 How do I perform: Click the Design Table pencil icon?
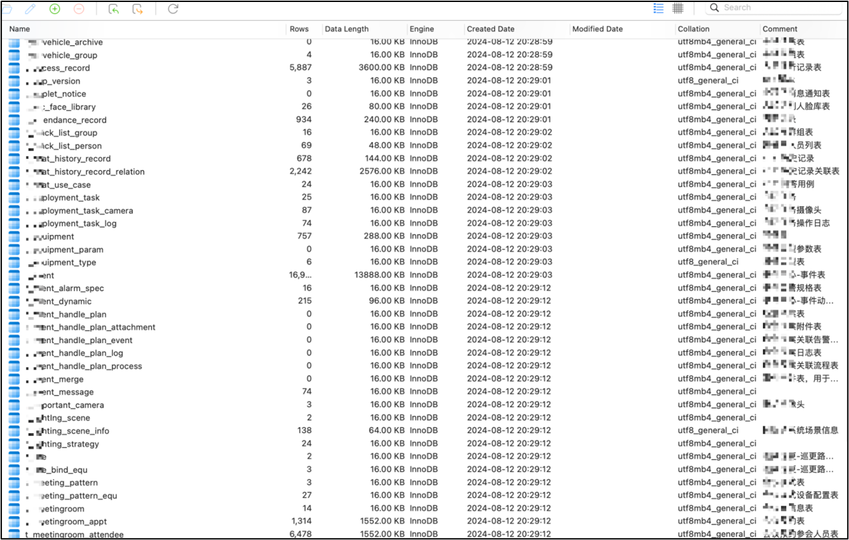point(30,9)
